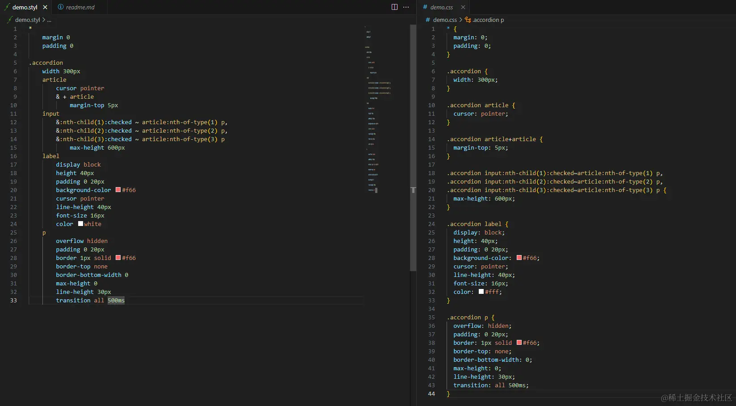Click the file icon in demo.styl breadcrumb
The image size is (736, 406).
click(10, 20)
